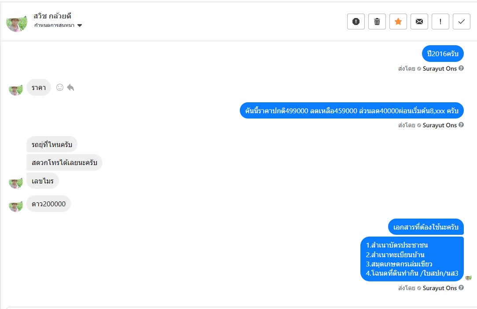Image resolution: width=477 pixels, height=309 pixels.
Task: Flag conversation with the exclamation mark button
Action: pos(440,22)
